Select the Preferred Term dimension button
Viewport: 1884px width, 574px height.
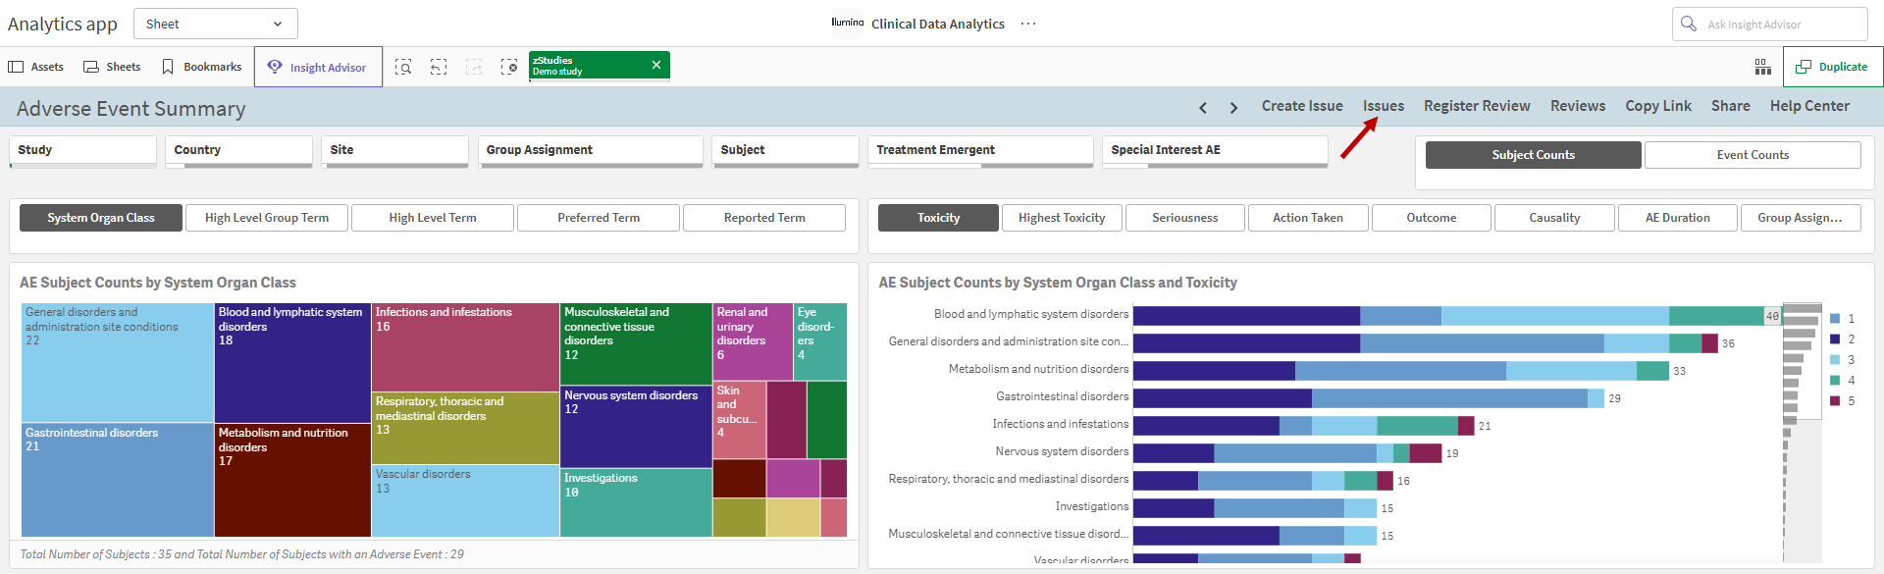pyautogui.click(x=599, y=218)
